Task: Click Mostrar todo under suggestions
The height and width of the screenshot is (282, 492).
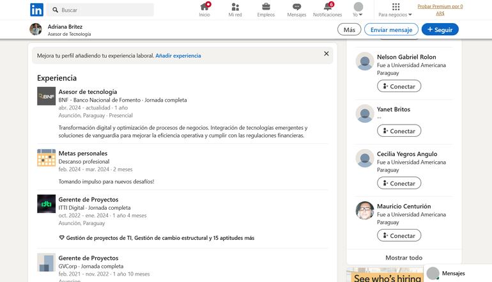Action: [x=404, y=258]
